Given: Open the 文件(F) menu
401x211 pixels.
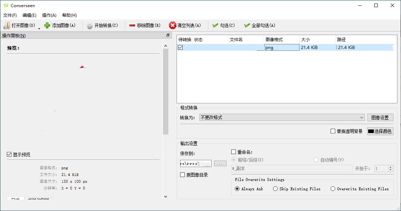Looking at the screenshot, I should tap(10, 15).
